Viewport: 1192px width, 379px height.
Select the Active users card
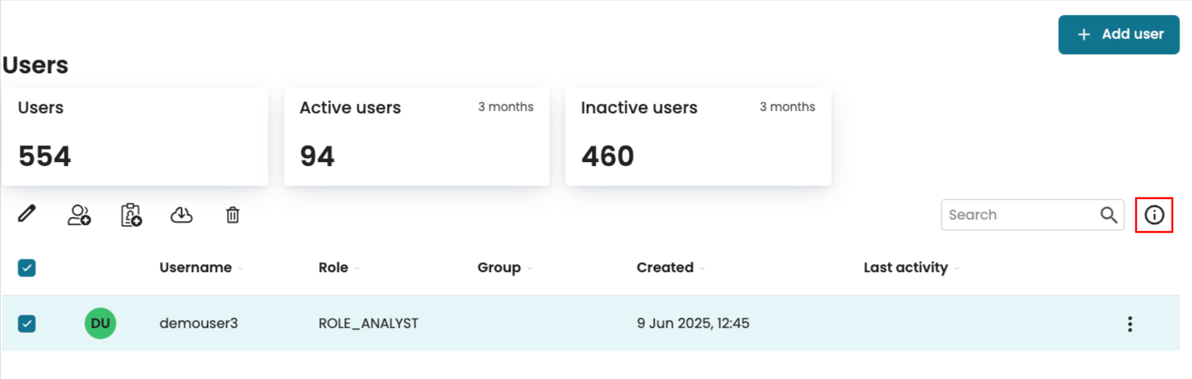[x=416, y=136]
